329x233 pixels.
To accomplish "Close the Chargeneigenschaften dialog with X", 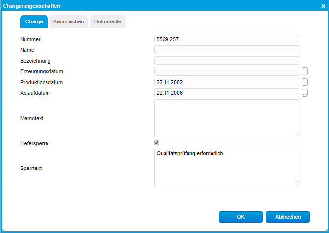I will [323, 6].
